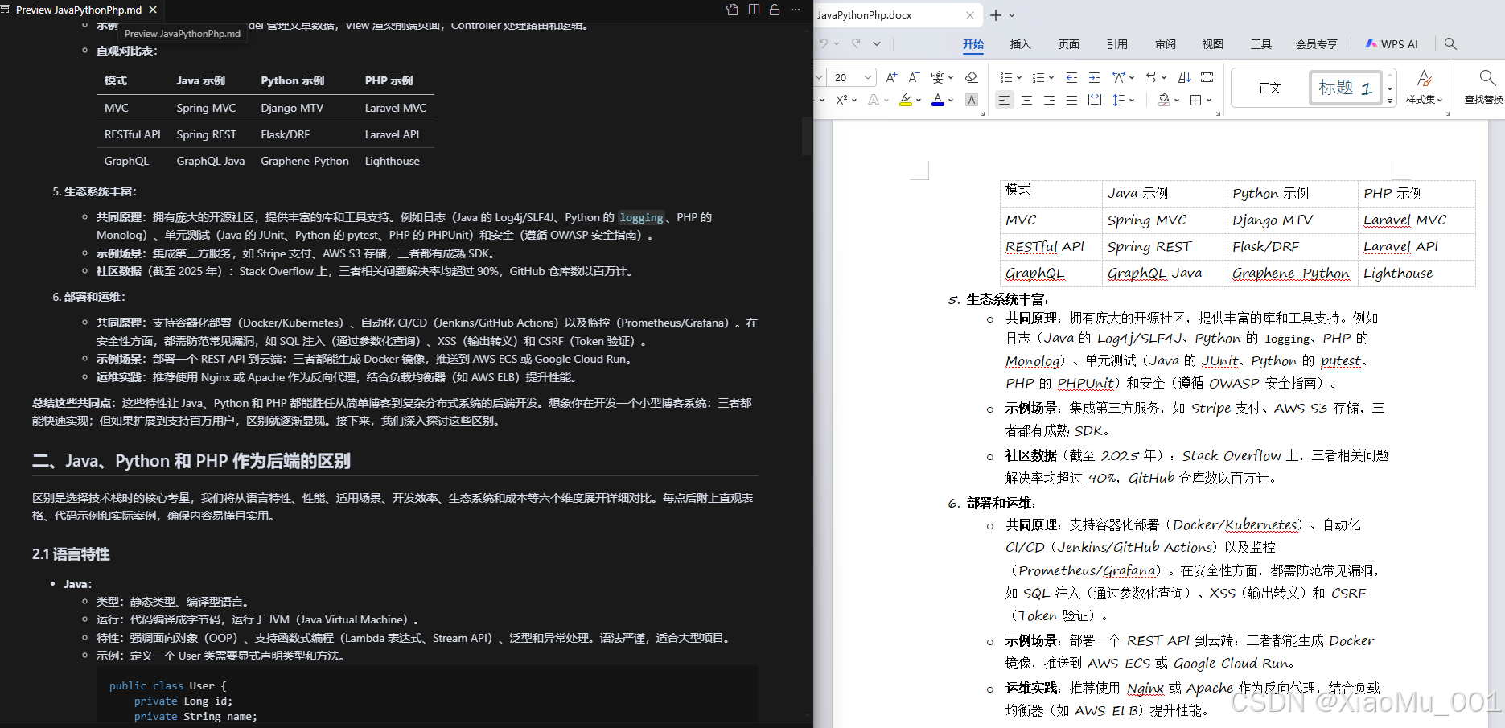Click 查找替换 find and replace
1505x728 pixels.
(1485, 87)
